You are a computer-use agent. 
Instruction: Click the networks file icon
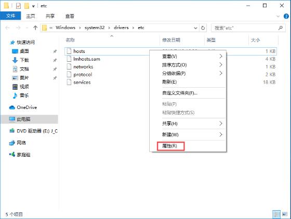(69, 67)
